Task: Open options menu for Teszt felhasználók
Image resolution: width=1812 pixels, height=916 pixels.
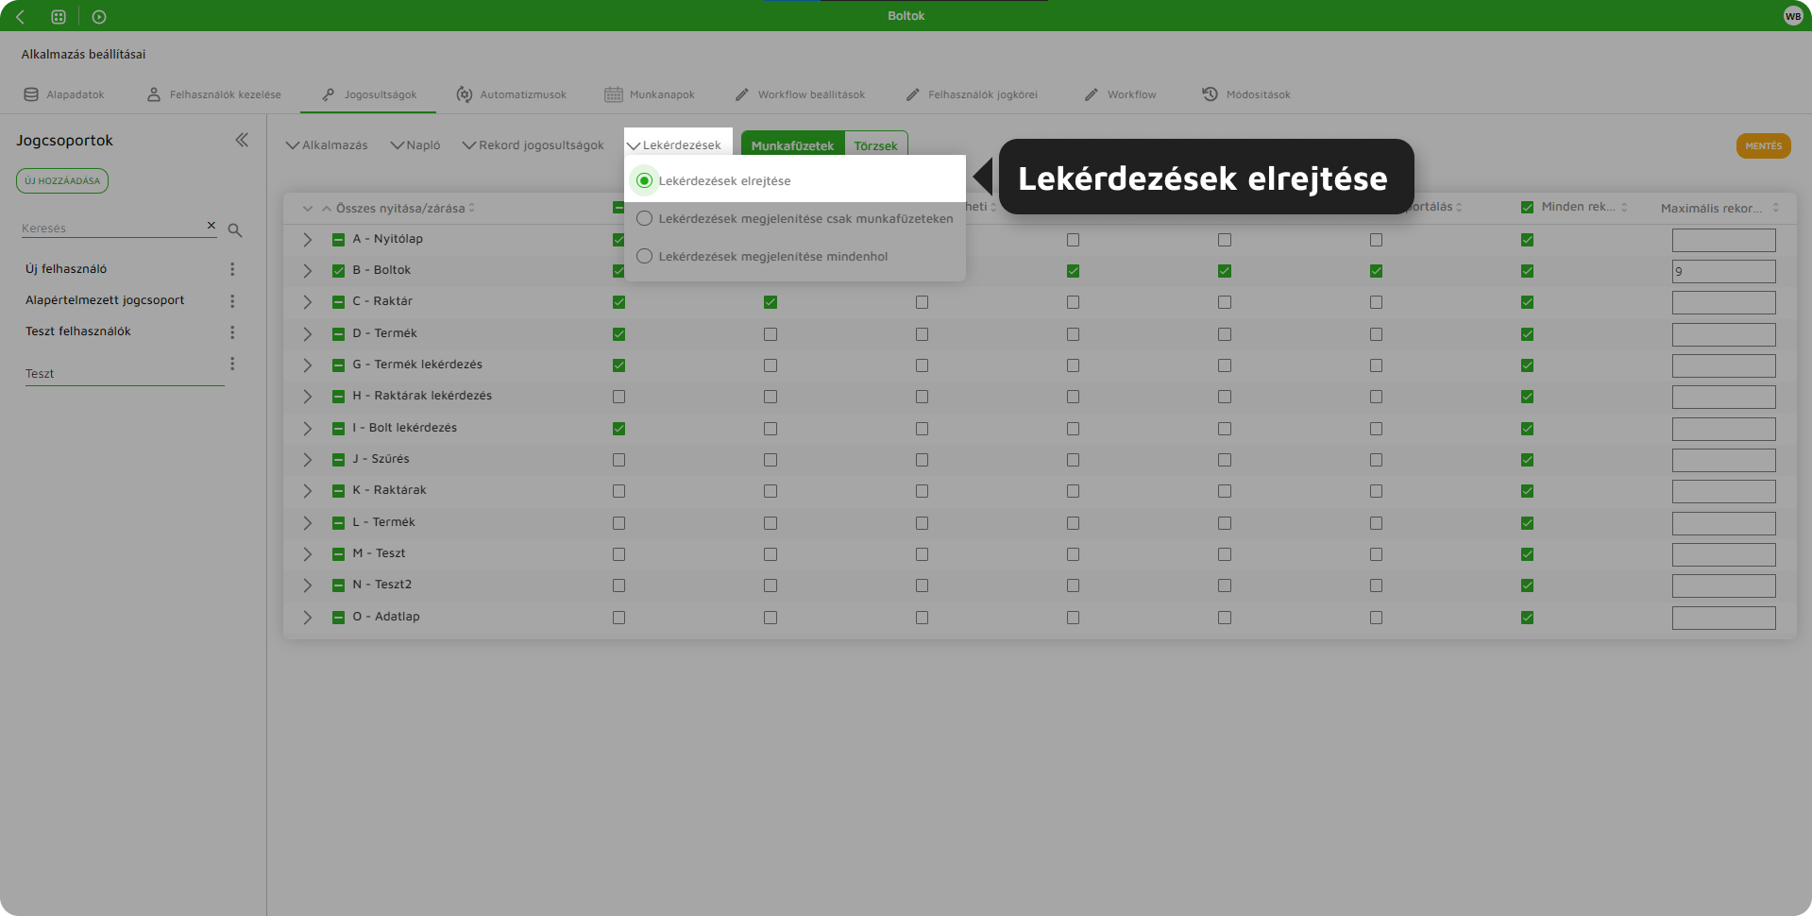Action: coord(232,332)
